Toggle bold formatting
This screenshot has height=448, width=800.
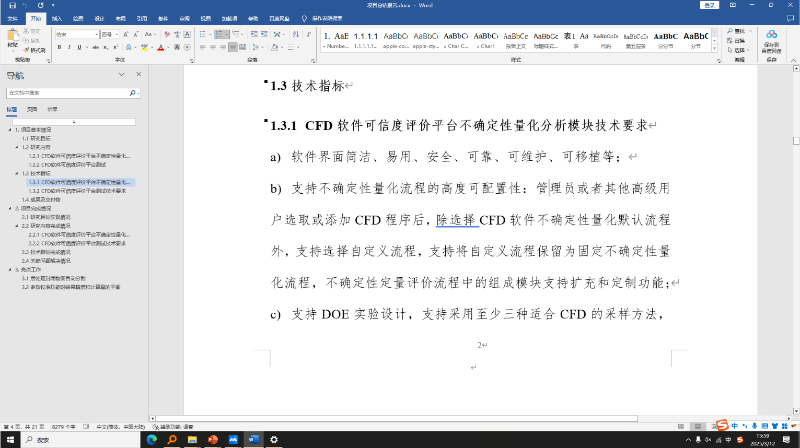60,47
